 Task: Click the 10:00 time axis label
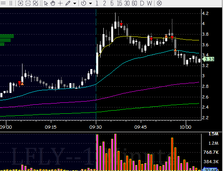click(185, 127)
